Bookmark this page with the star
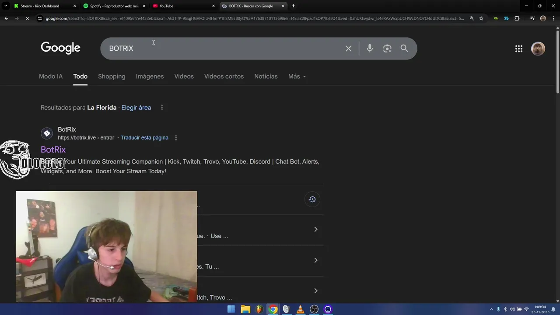The height and width of the screenshot is (315, 560). [x=481, y=18]
